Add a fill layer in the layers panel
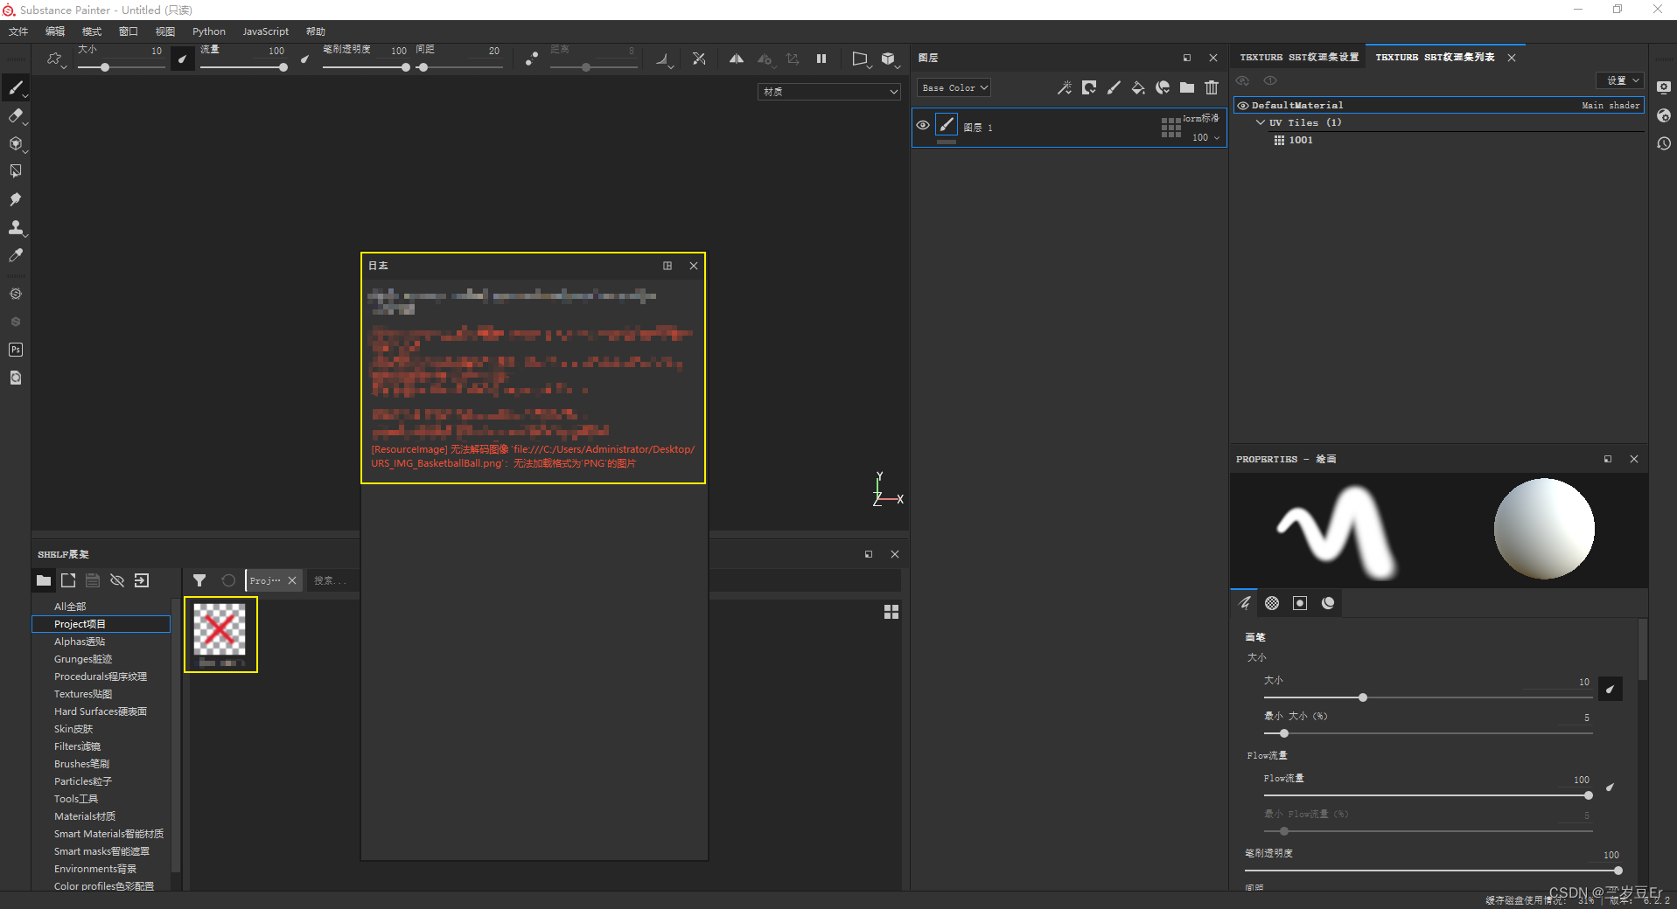 [x=1138, y=87]
